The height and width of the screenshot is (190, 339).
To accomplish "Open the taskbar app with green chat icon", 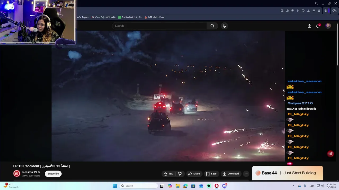I will coord(209,186).
